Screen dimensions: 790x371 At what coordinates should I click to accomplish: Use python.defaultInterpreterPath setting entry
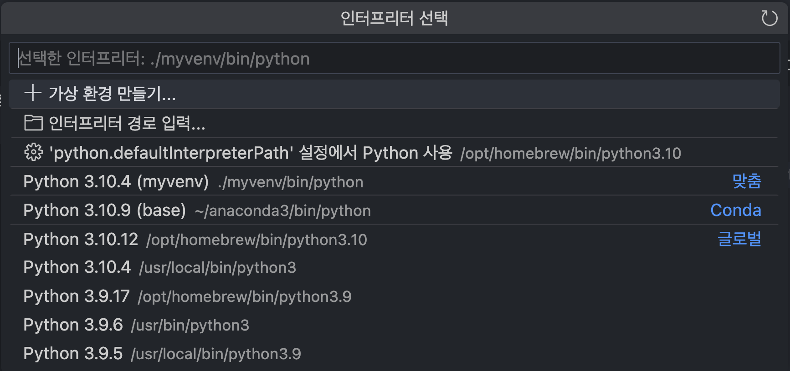tap(395, 153)
